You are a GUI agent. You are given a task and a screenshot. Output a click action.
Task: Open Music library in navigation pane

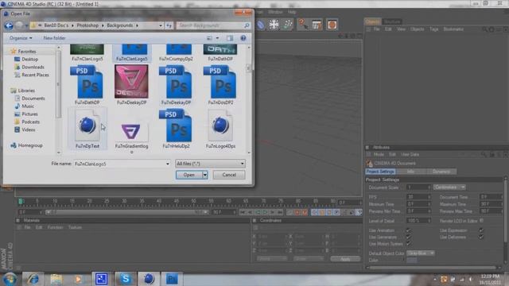[x=28, y=106]
